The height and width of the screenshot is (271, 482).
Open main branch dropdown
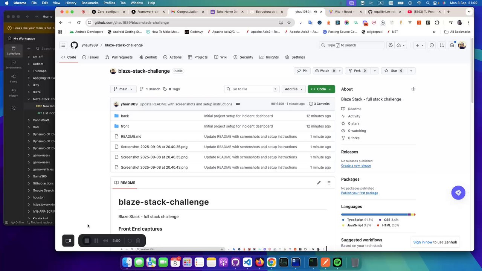click(123, 89)
